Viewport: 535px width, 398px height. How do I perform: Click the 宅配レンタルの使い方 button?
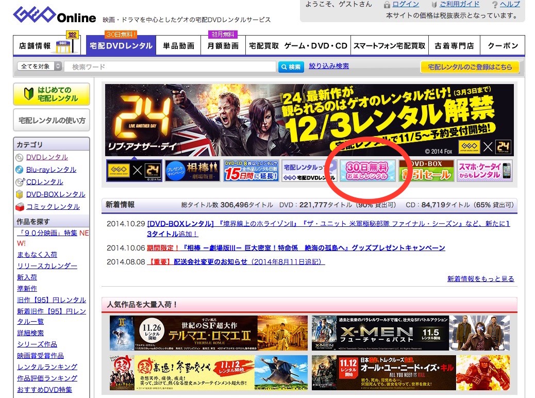click(52, 120)
